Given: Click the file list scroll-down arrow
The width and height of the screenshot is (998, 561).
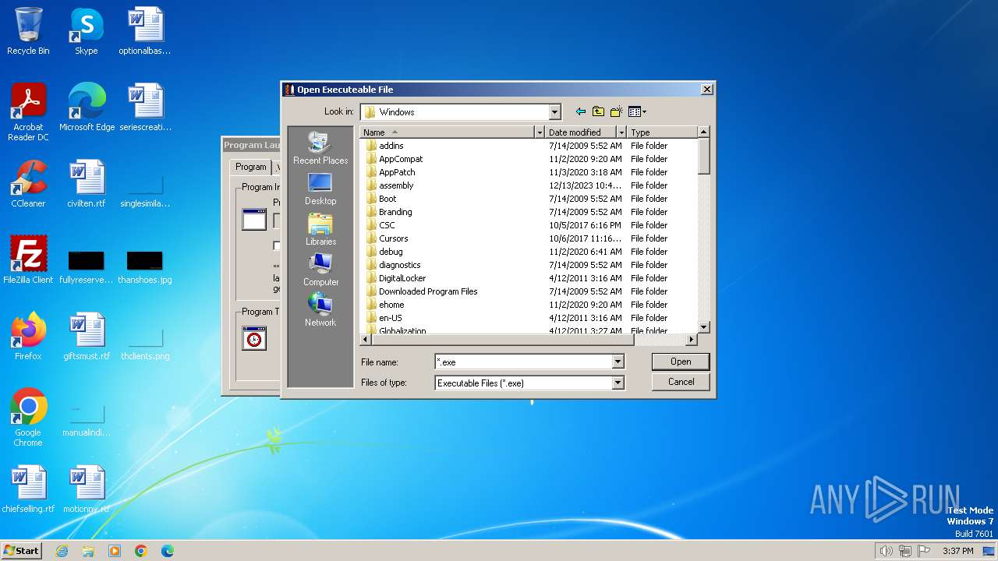Looking at the screenshot, I should 703,327.
